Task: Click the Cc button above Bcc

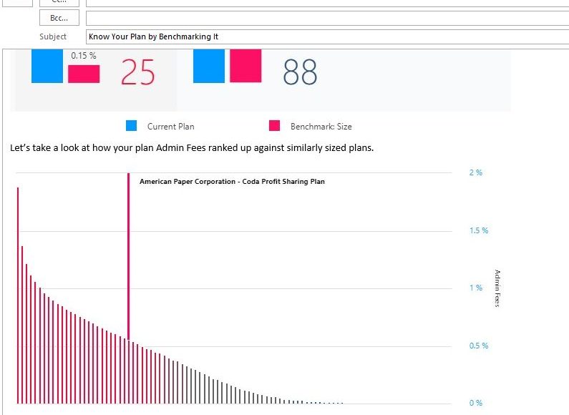Action: pyautogui.click(x=59, y=2)
